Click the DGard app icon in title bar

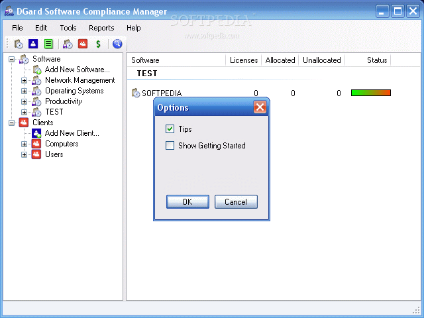(9, 11)
